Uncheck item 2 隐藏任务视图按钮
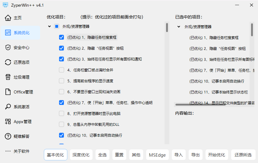Image resolution: width=258 pixels, height=163 pixels. (61, 48)
